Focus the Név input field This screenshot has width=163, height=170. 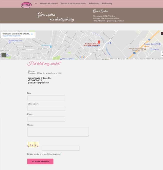tap(46, 98)
